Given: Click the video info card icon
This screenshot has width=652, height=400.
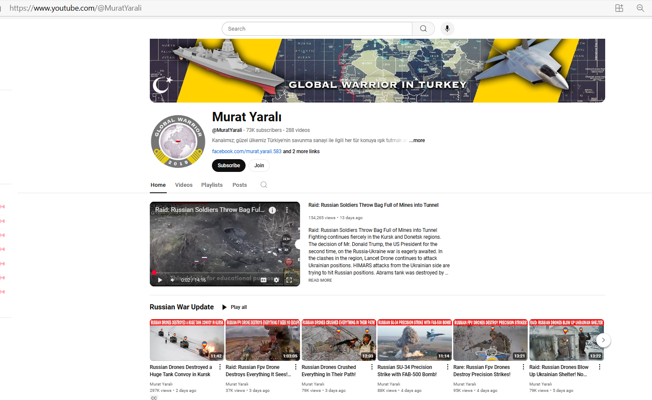Looking at the screenshot, I should 272,210.
